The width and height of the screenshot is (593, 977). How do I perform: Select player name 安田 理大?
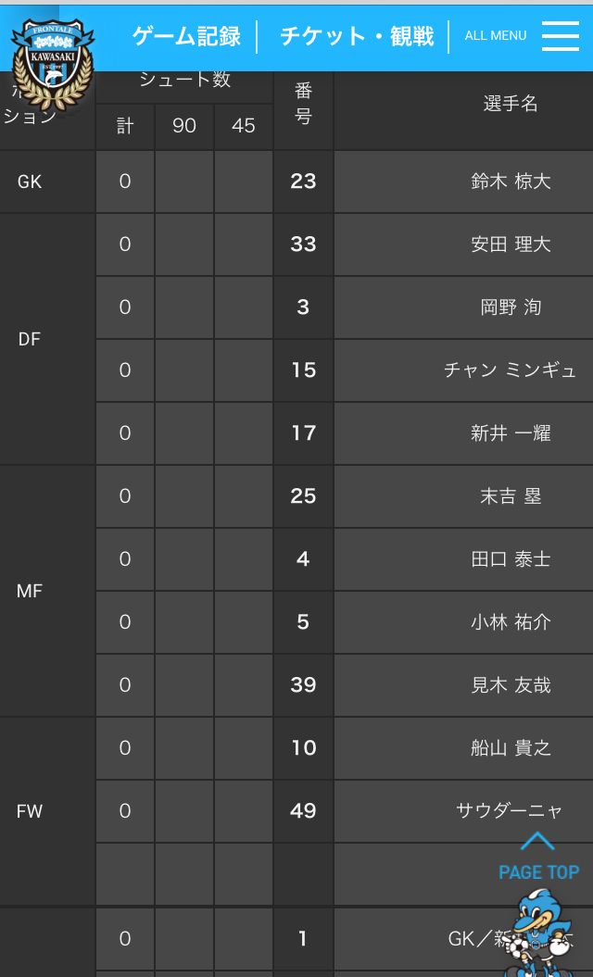coord(511,244)
